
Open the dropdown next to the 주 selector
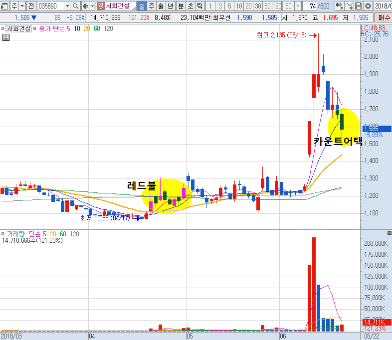point(22,6)
